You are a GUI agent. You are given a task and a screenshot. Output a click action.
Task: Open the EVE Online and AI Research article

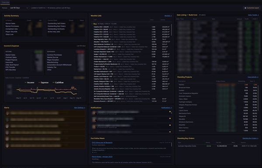102,143
